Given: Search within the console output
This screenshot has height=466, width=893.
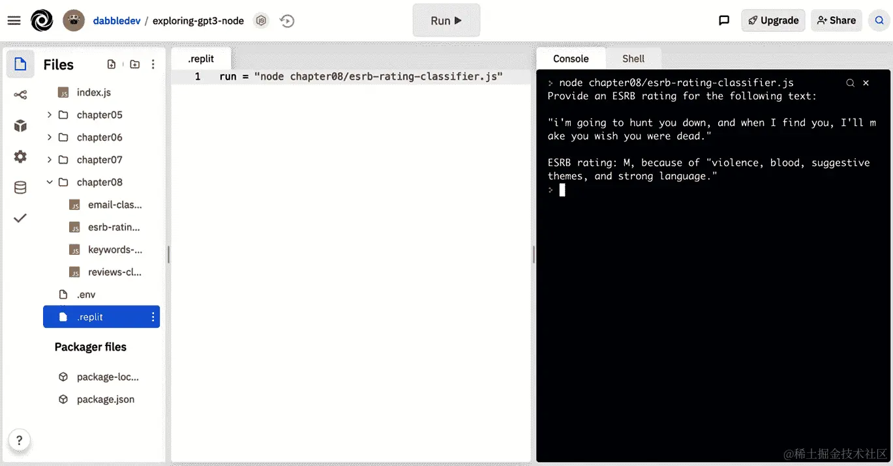Looking at the screenshot, I should click(850, 83).
